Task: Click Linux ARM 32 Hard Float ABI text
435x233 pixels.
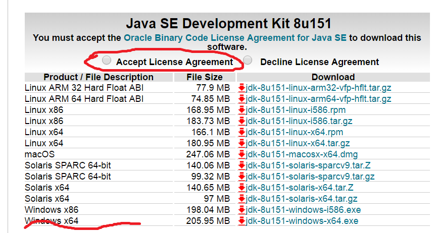Action: pyautogui.click(x=84, y=88)
